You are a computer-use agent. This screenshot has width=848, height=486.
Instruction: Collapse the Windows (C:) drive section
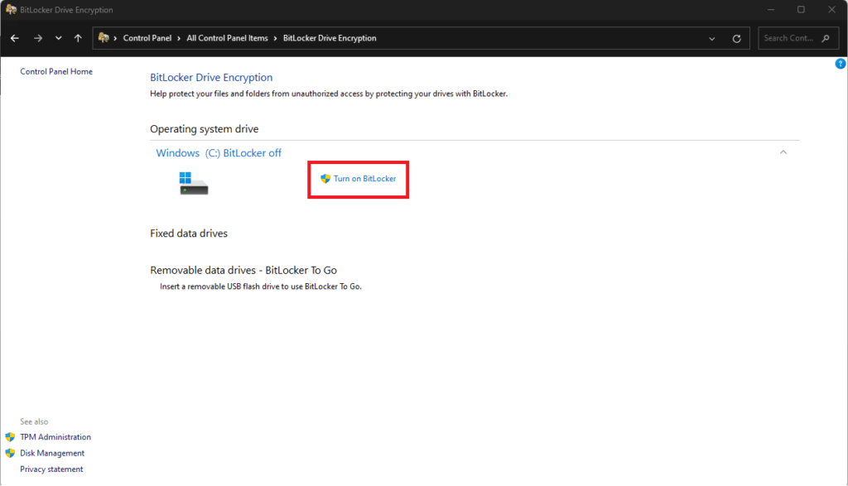point(783,152)
